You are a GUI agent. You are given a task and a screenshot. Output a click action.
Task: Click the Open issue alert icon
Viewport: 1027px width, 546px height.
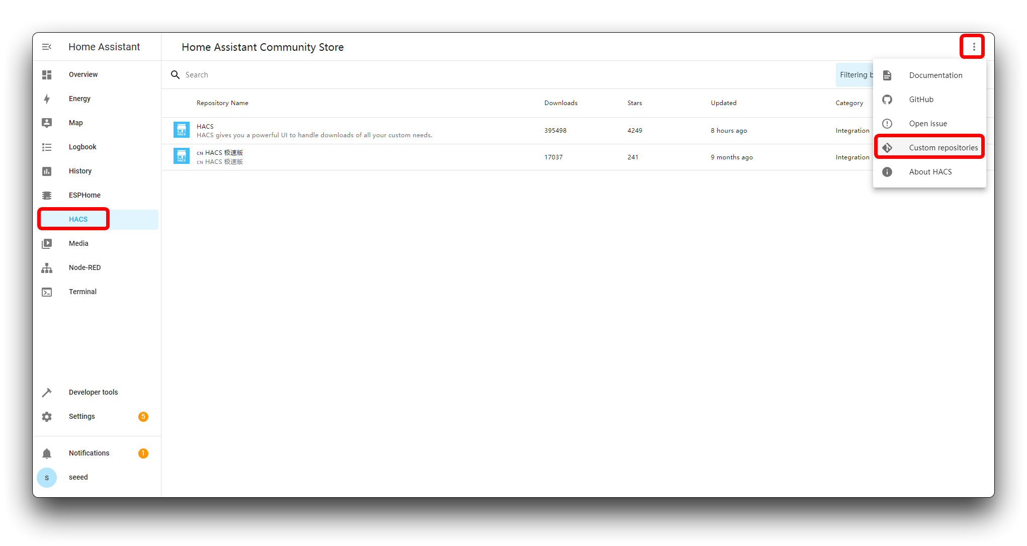click(887, 123)
